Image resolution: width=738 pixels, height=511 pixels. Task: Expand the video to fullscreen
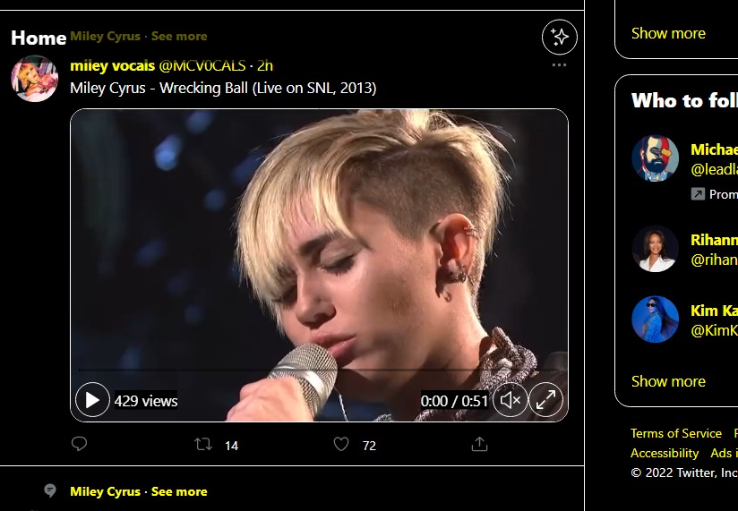click(545, 400)
